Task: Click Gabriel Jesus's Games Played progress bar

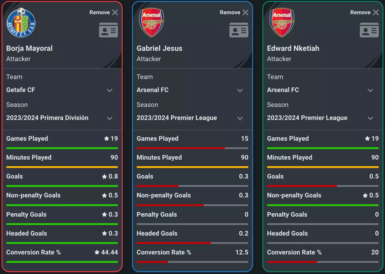Action: (x=192, y=148)
